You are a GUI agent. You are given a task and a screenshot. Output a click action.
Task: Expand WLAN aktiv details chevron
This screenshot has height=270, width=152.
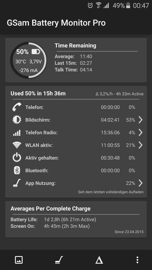tap(140, 145)
